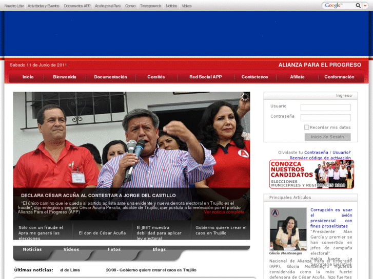
Task: Click Gloria Montenegro article photo
Action: 288,229
